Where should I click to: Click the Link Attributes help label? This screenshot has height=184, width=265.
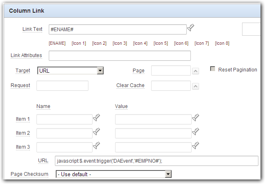(26, 55)
